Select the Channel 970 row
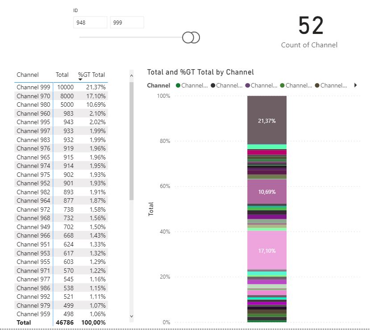Screen dimensions: 370x330 point(61,96)
